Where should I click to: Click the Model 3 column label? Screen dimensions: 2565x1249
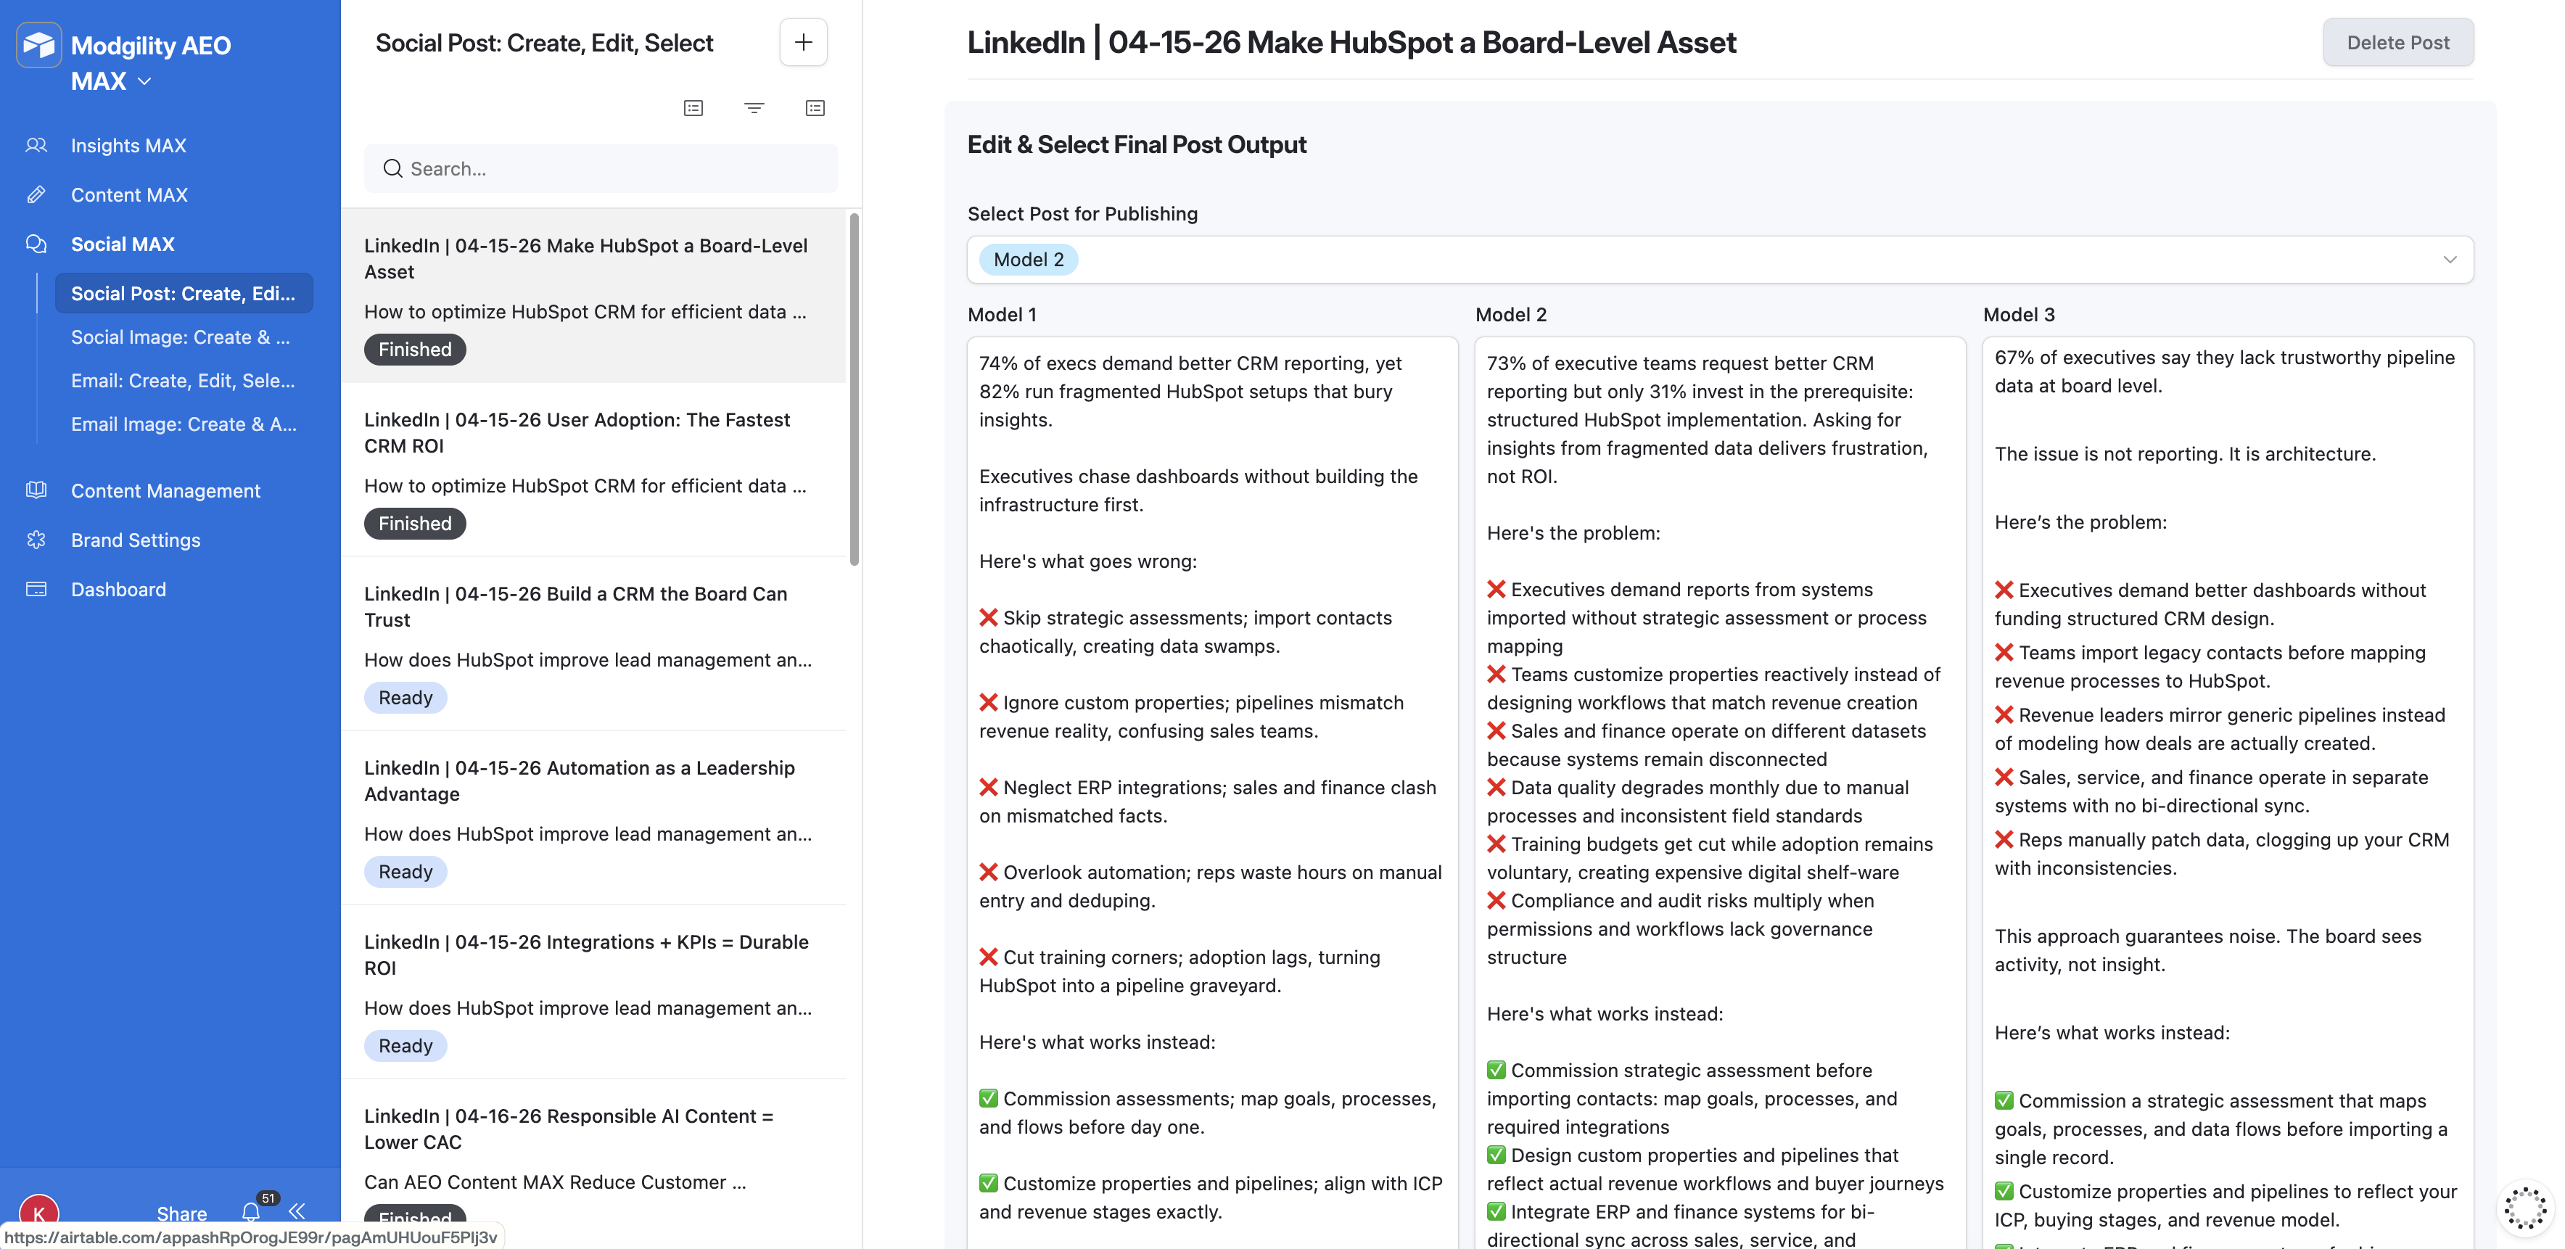point(2020,315)
